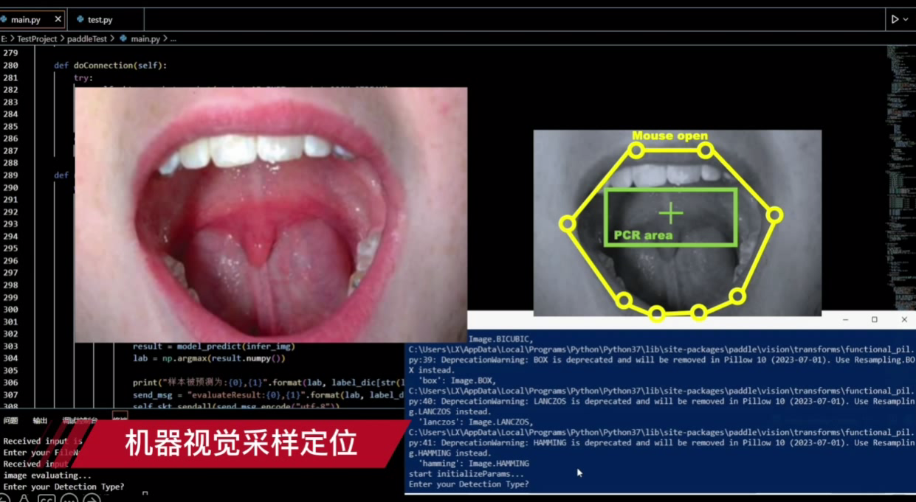Open the 问题 (Problems) panel tab

(10, 420)
